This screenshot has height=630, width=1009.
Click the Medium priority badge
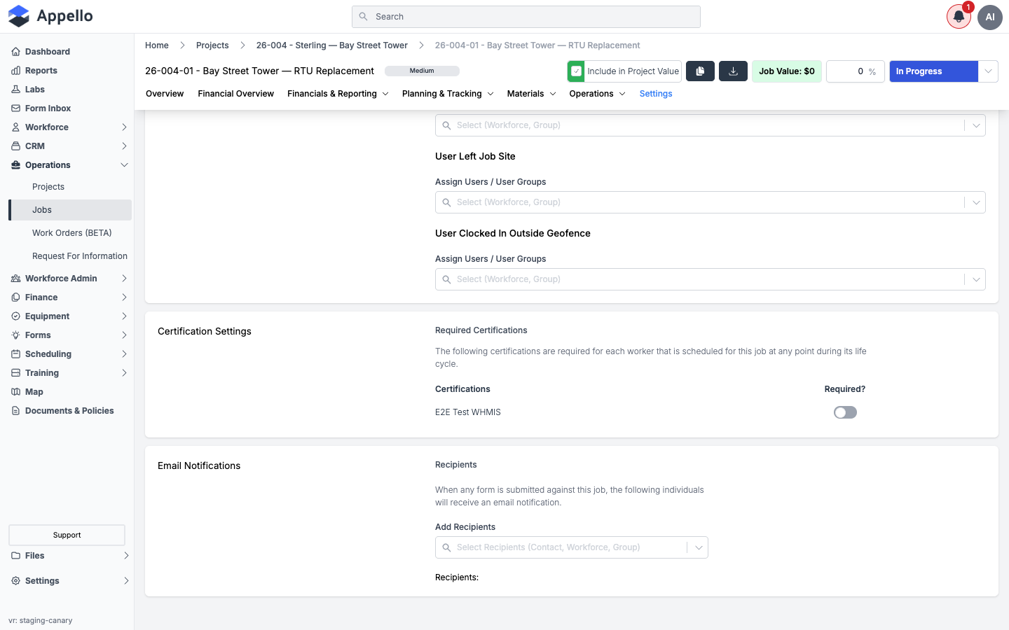[422, 71]
